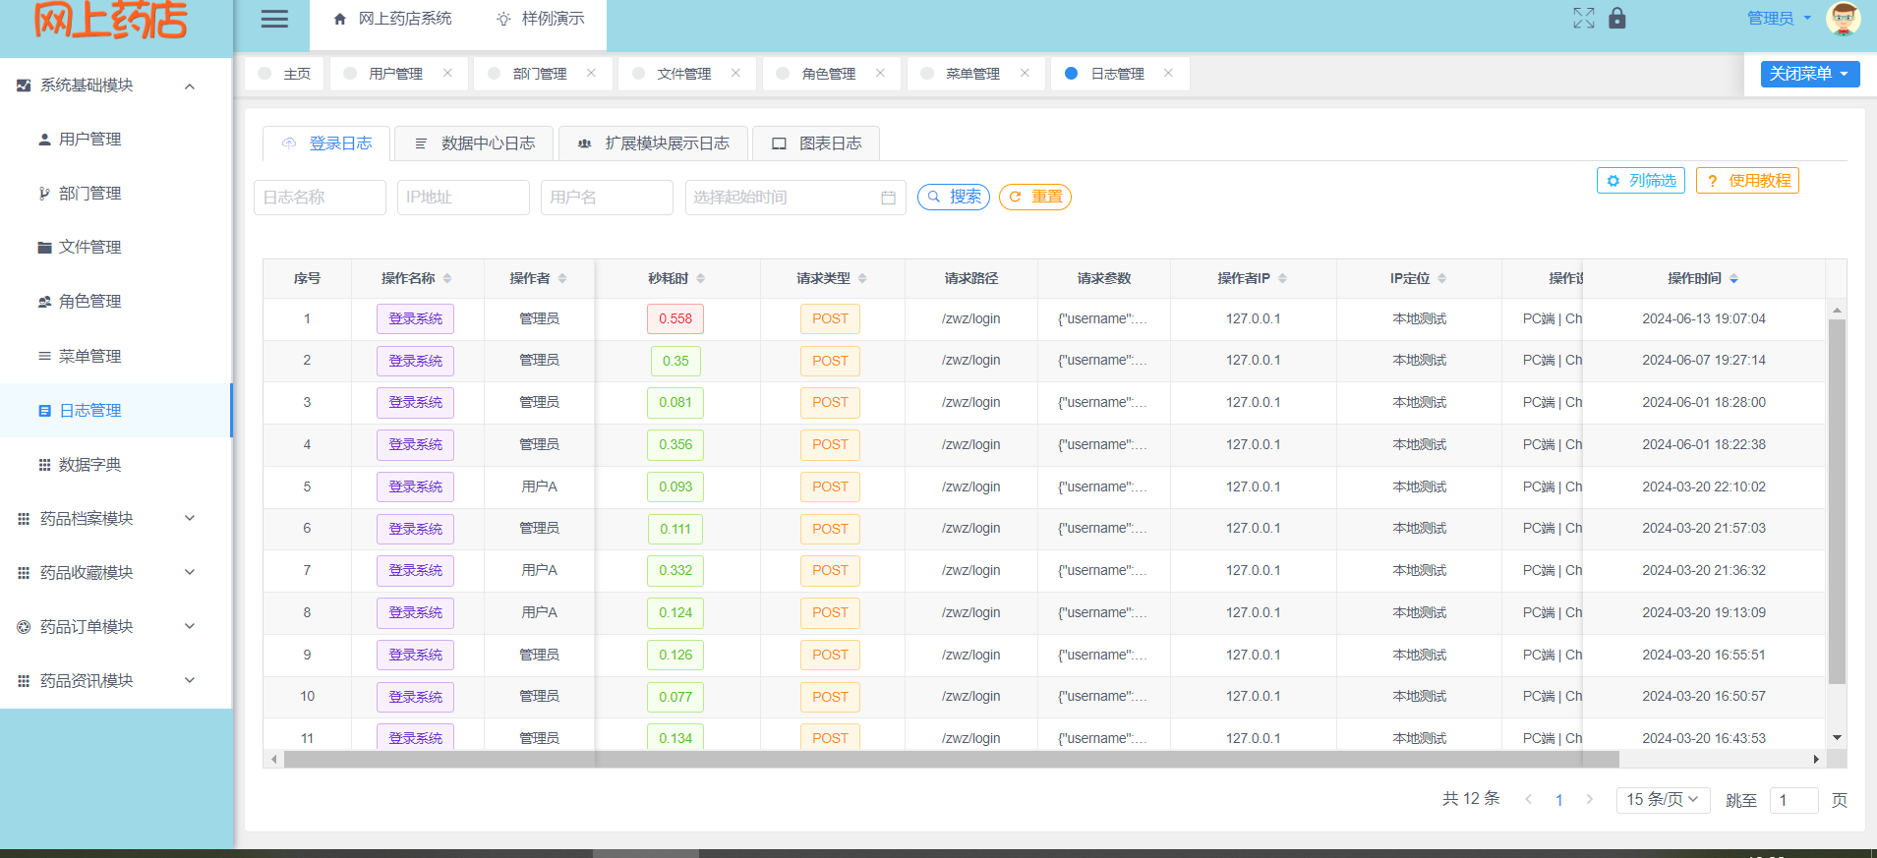Open 菜单管理 in the sidebar
The height and width of the screenshot is (858, 1877).
tap(89, 356)
